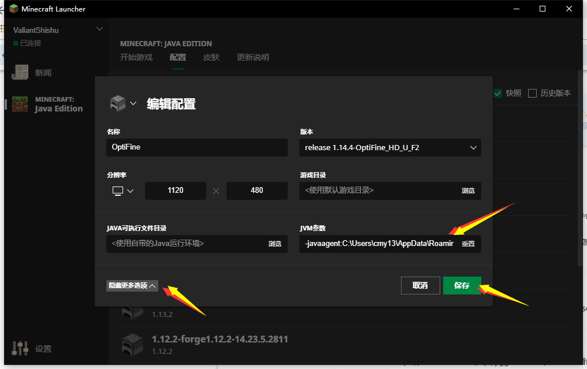587x369 pixels.
Task: Maximize the Minecraft Launcher window
Action: (542, 9)
